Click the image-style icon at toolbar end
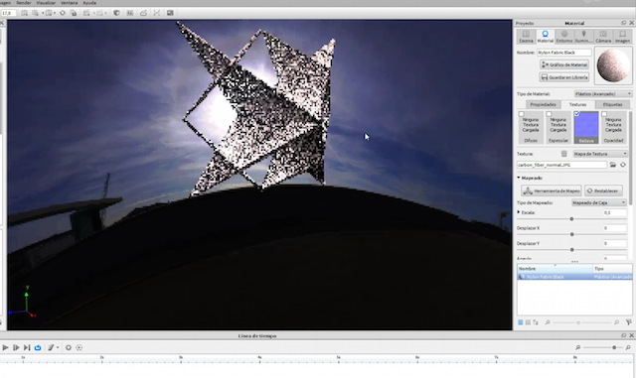This screenshot has height=378, width=636. [170, 13]
